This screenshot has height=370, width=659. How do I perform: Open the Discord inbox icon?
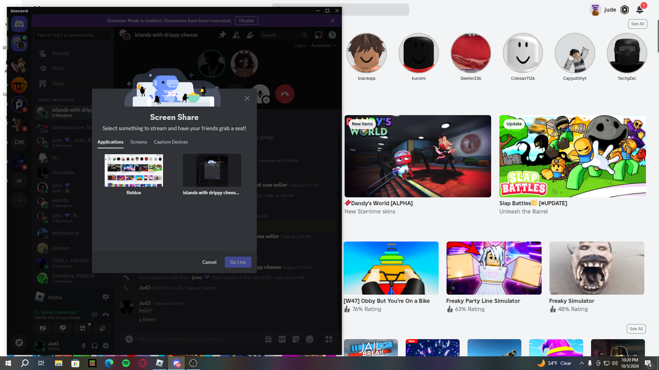click(318, 35)
